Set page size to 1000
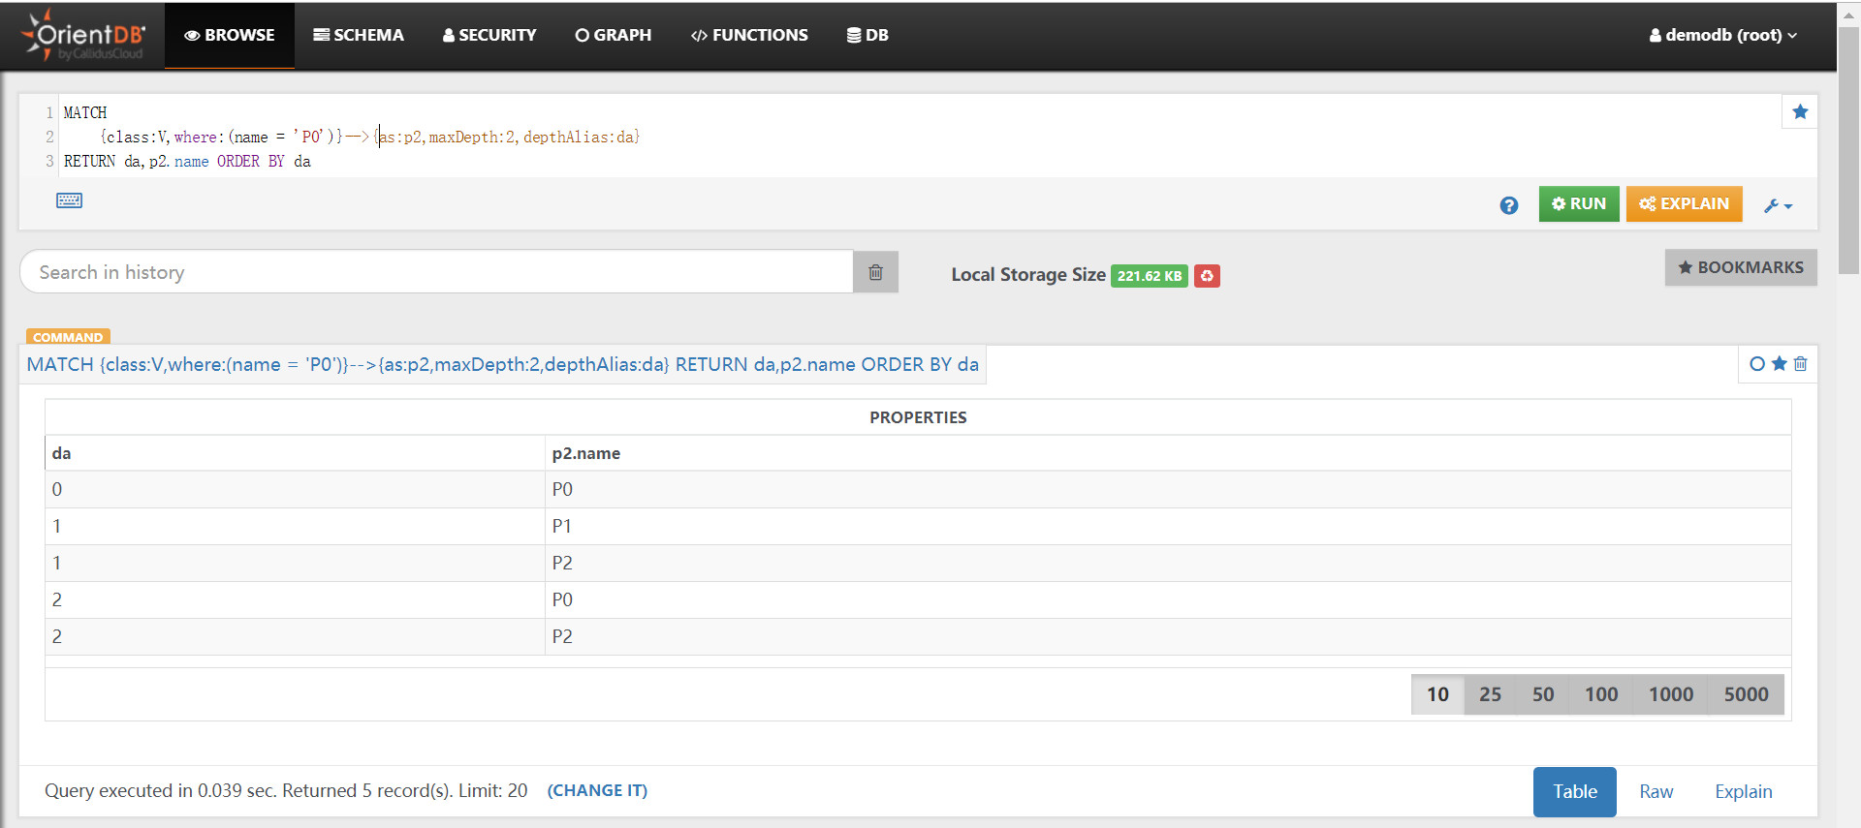Image resolution: width=1861 pixels, height=828 pixels. tap(1671, 694)
